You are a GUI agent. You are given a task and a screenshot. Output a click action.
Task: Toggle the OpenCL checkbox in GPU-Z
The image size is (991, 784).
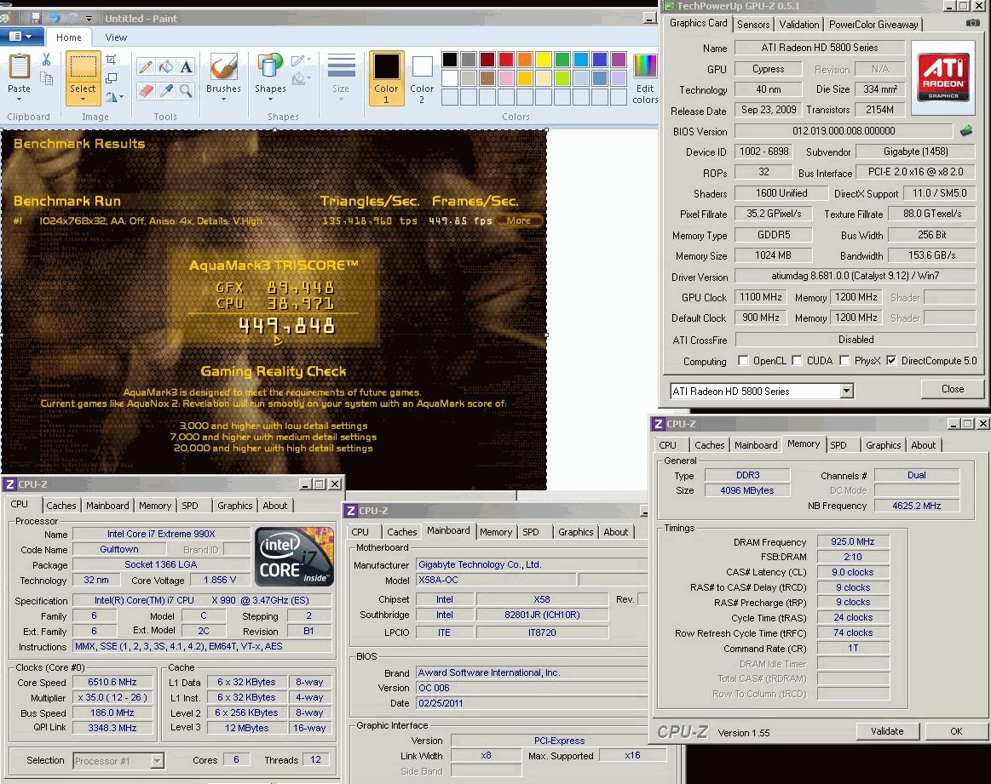743,360
